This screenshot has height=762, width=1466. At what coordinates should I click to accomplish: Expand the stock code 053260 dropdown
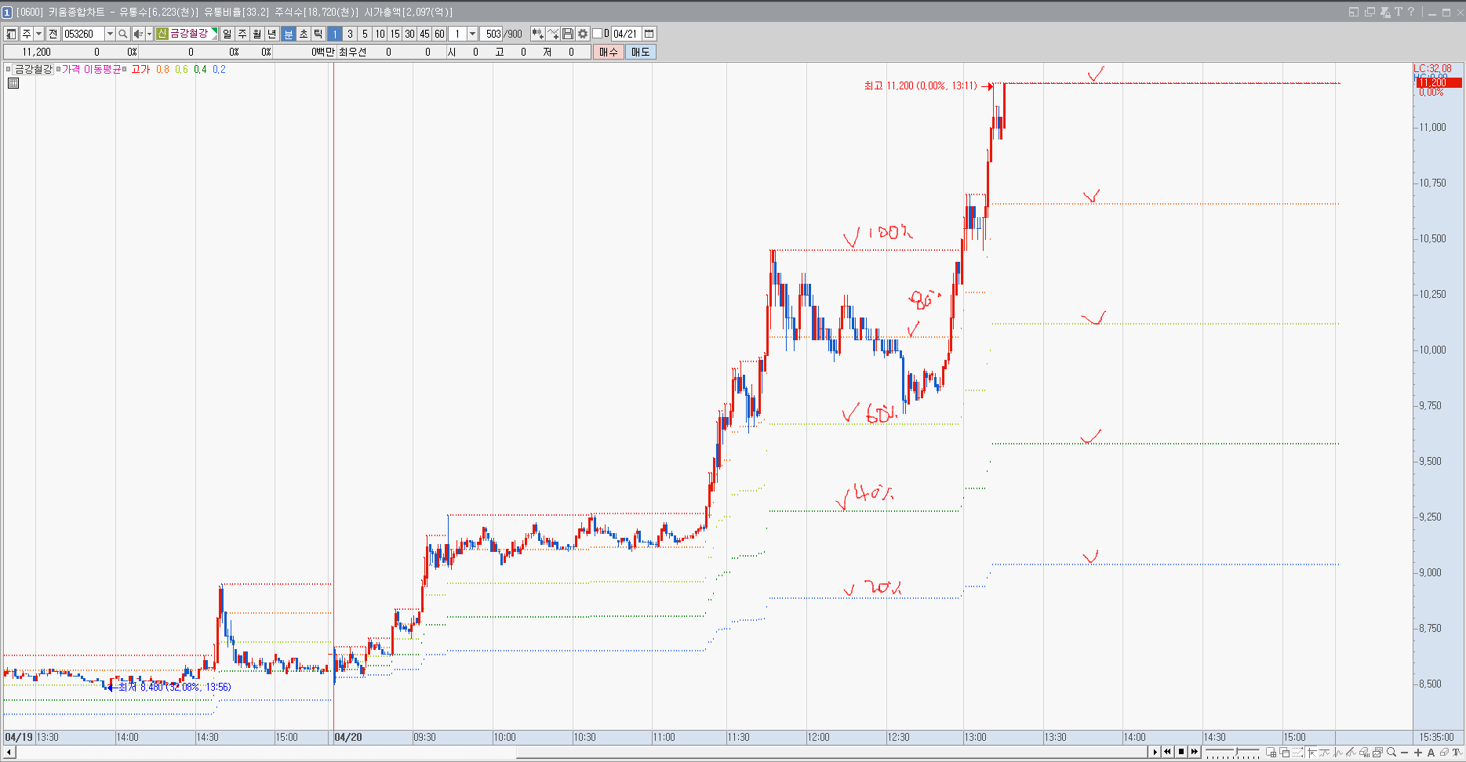tap(110, 34)
